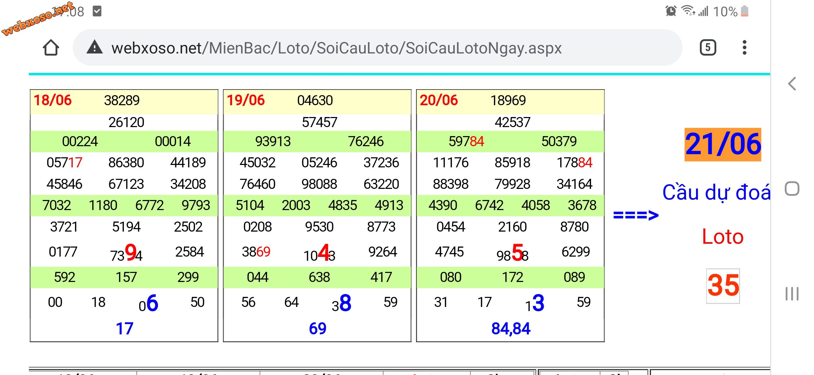Tap the three-digit number 592
The image size is (814, 375).
click(64, 277)
